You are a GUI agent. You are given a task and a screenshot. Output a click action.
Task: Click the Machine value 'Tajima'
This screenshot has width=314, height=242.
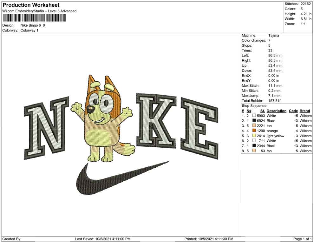pos(273,35)
